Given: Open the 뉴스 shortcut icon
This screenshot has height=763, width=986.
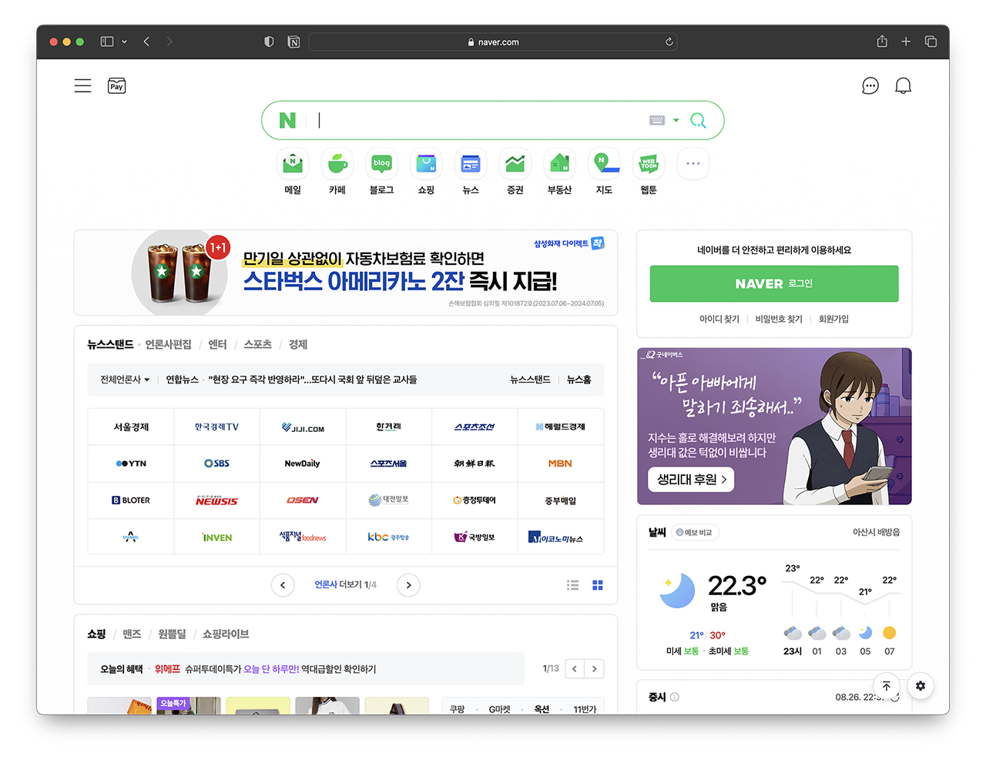Looking at the screenshot, I should coord(471,164).
